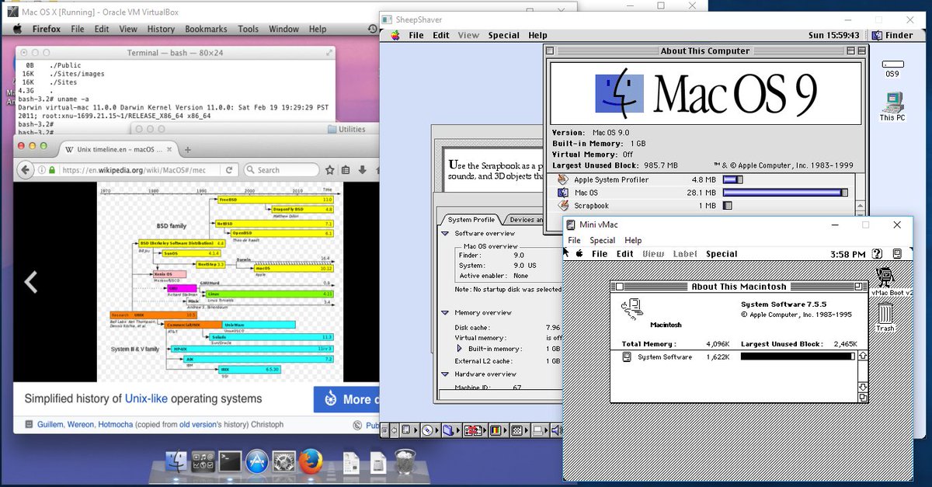This screenshot has height=487, width=932.
Task: Collapse the Software overview section
Action: click(445, 233)
